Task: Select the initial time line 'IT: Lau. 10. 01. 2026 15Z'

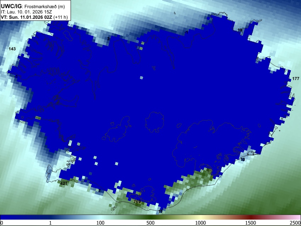Action: tap(26, 12)
